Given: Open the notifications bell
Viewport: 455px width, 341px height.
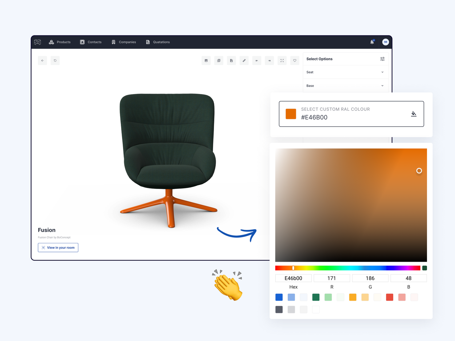Looking at the screenshot, I should (x=372, y=42).
